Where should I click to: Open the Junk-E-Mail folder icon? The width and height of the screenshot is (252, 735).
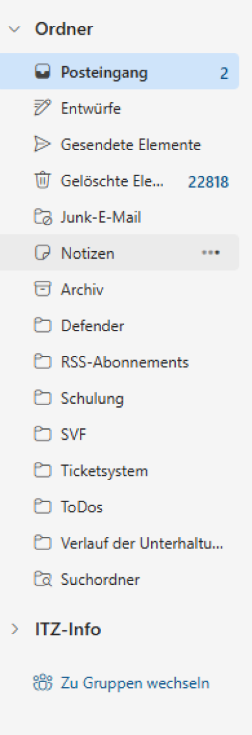click(42, 217)
